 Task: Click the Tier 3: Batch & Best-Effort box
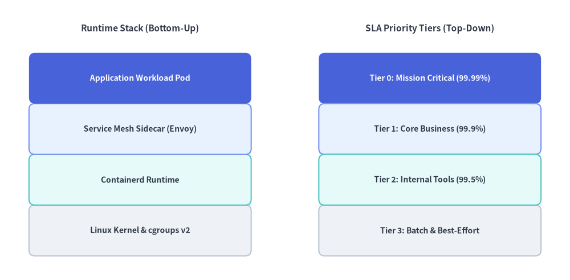coord(430,230)
